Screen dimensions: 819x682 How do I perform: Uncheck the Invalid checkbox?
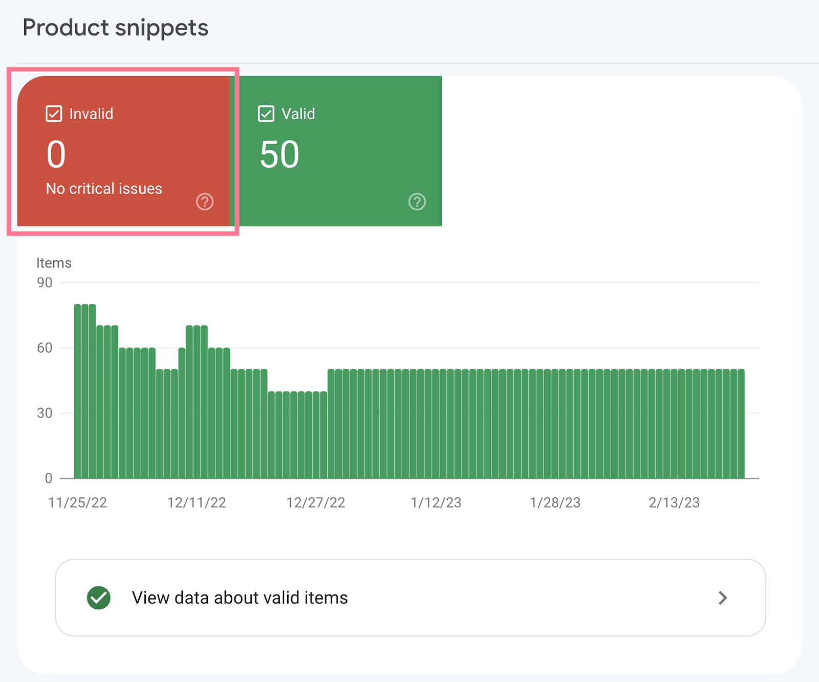(x=54, y=114)
